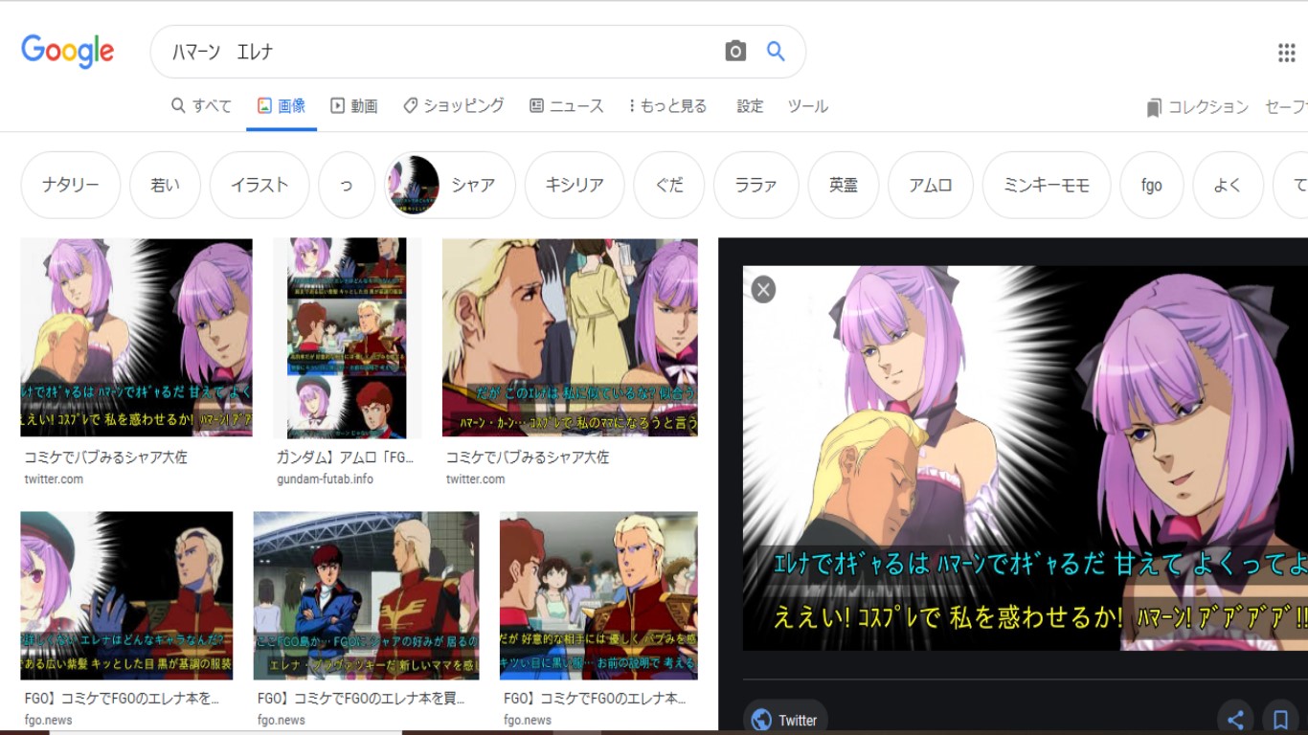Switch to the 動画 videos tab
The width and height of the screenshot is (1308, 735).
(353, 106)
